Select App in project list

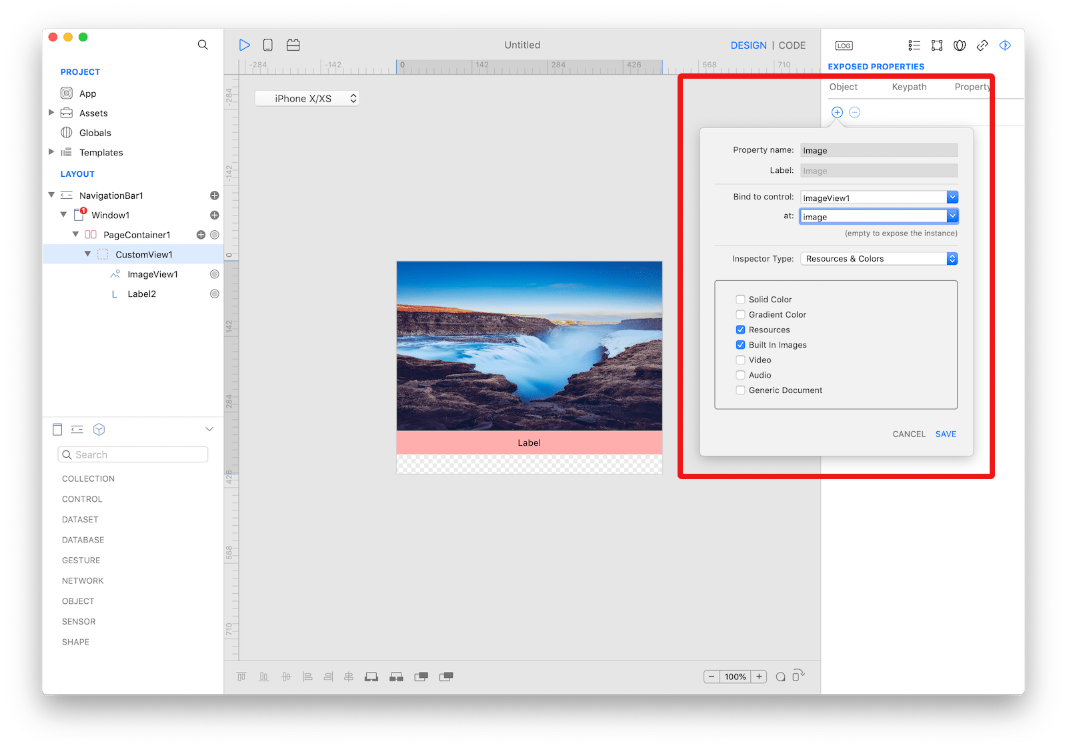click(x=88, y=93)
